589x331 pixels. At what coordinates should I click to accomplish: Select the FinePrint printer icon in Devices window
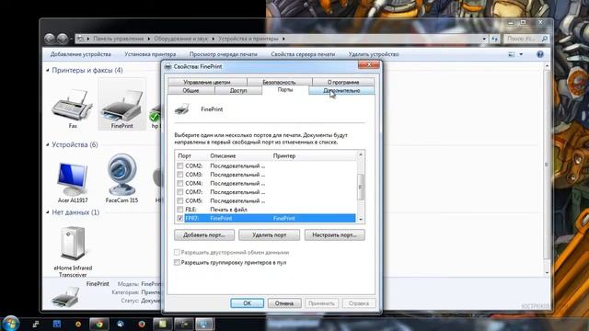click(121, 105)
